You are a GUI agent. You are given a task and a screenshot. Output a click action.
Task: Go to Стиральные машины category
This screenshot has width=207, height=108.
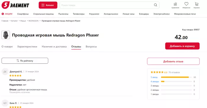click(43, 14)
